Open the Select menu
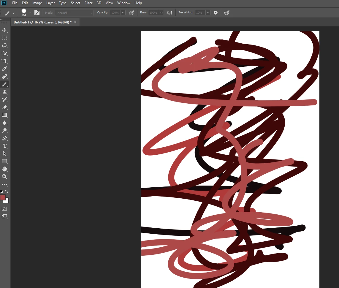Image resolution: width=339 pixels, height=288 pixels. (x=75, y=3)
